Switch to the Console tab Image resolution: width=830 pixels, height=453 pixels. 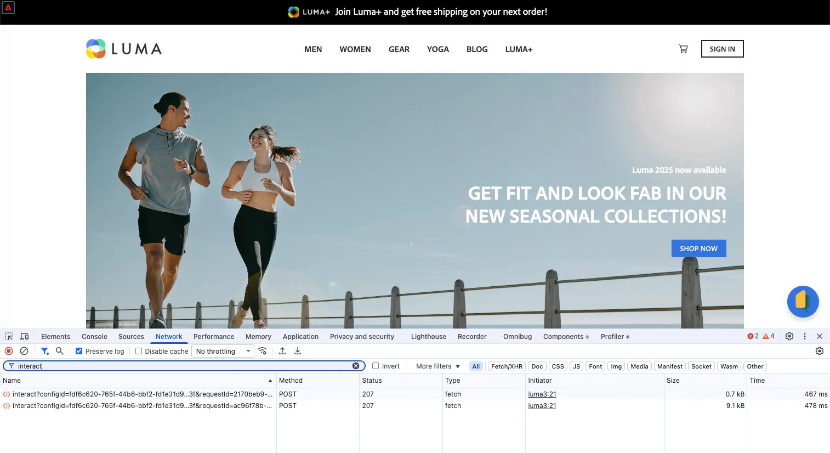click(94, 337)
